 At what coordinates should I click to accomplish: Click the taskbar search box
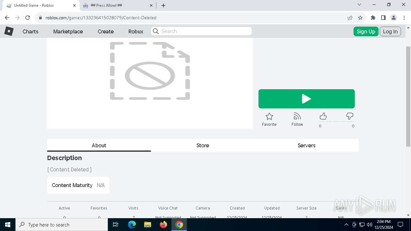coord(62,225)
